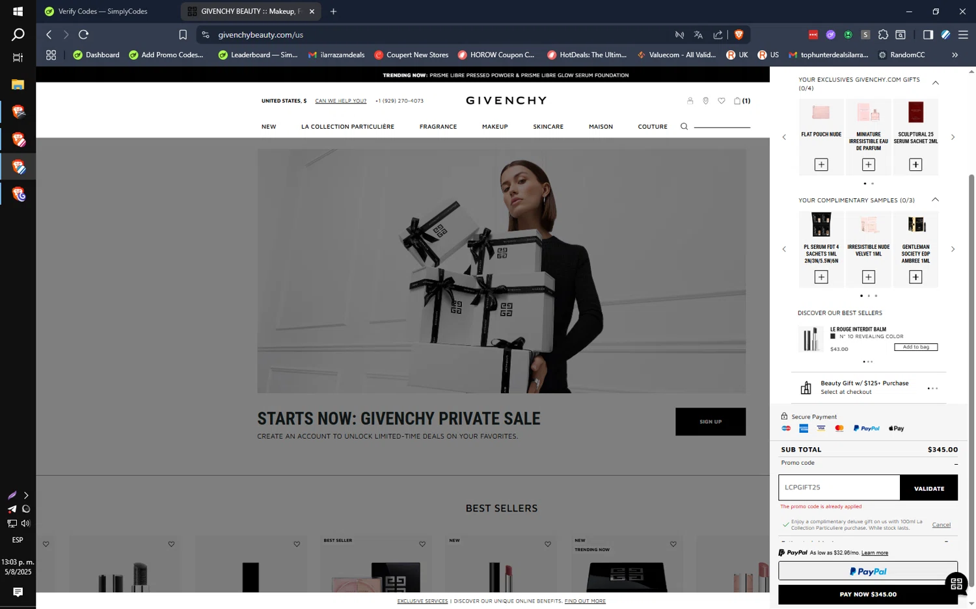Open File Explorer from taskbar
The height and width of the screenshot is (609, 976).
(x=18, y=84)
